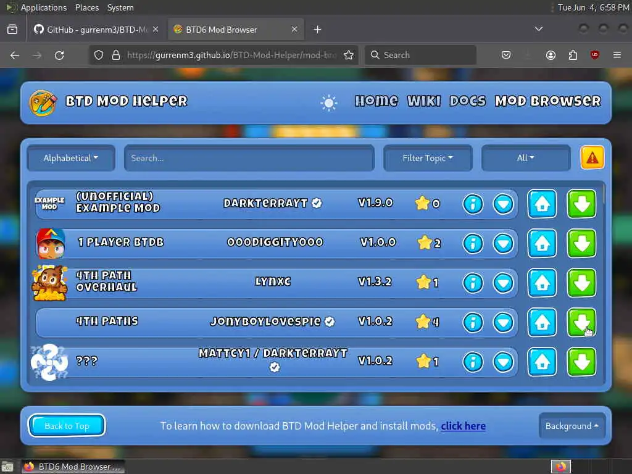Click the Firefox Search box
The width and height of the screenshot is (632, 474).
(420, 55)
